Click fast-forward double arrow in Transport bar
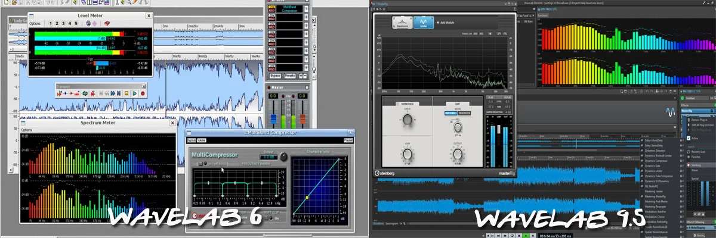716x238 pixels. (113, 93)
